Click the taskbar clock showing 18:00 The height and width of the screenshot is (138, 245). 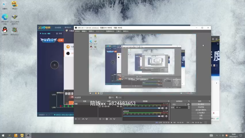tap(233, 136)
